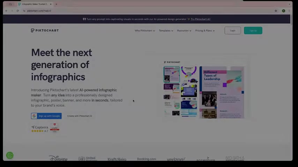
Task: Click the Bed Bath & Beyond logo
Action: 235,158
